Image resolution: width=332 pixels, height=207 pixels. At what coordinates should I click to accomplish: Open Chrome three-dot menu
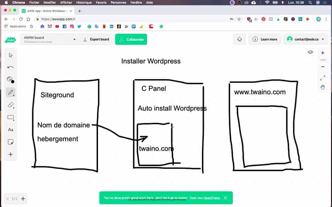(x=326, y=19)
